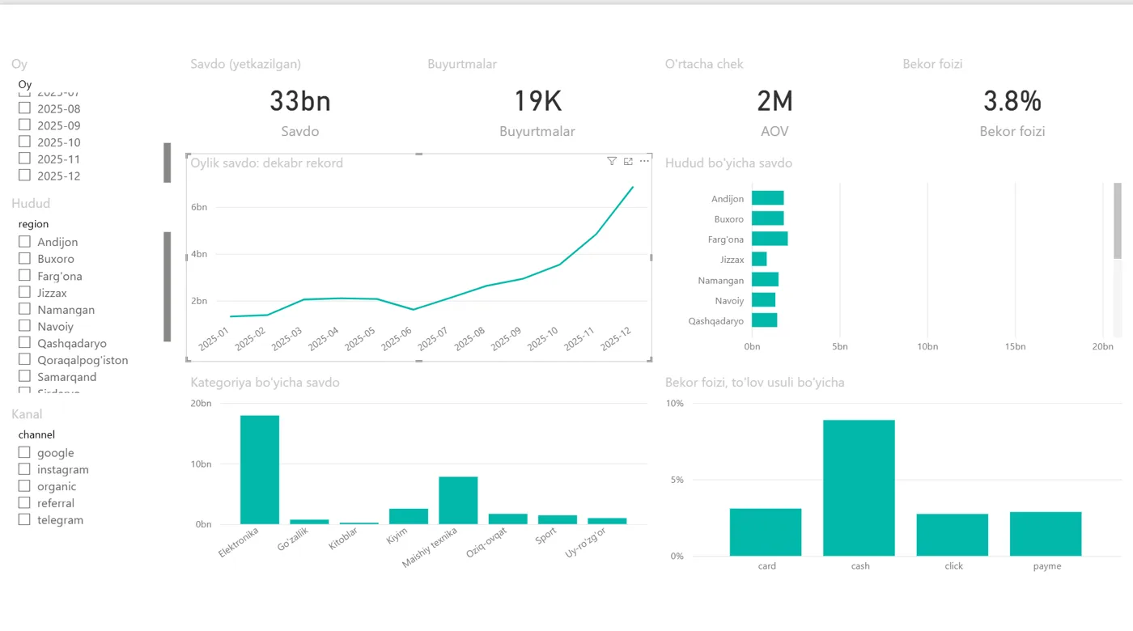Check the 2025-09 month checkbox
Screen dimensions: 1133x631
[24, 125]
